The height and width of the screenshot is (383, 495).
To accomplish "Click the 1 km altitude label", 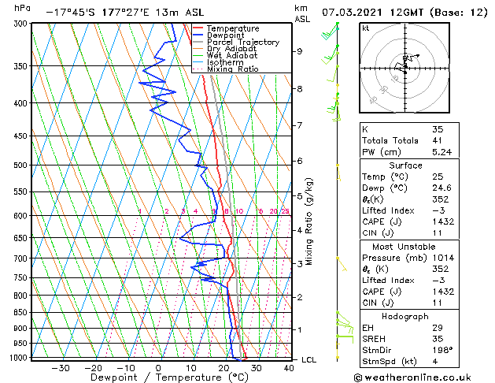I will 300,330.
